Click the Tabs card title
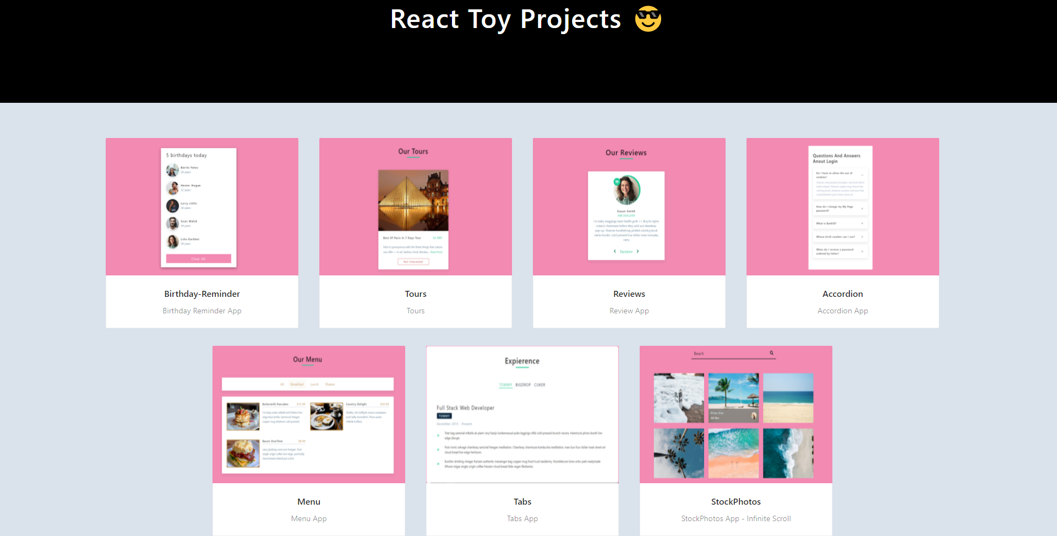The width and height of the screenshot is (1057, 536). pos(522,502)
